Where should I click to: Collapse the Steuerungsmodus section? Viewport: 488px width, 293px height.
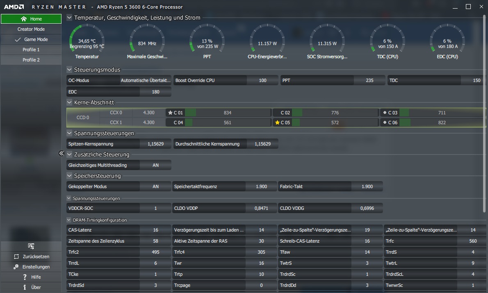(x=69, y=70)
